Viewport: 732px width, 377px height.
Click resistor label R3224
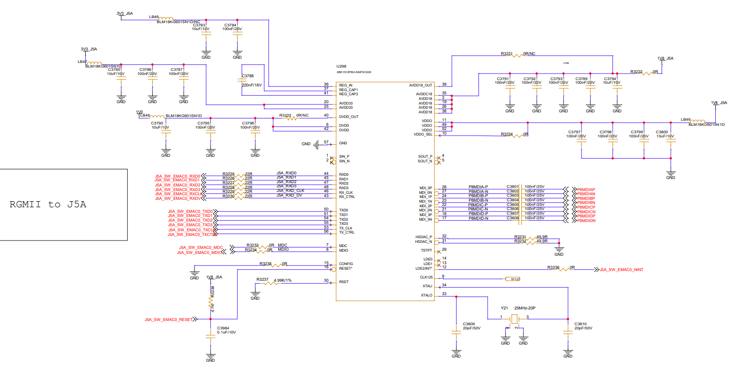(507, 134)
